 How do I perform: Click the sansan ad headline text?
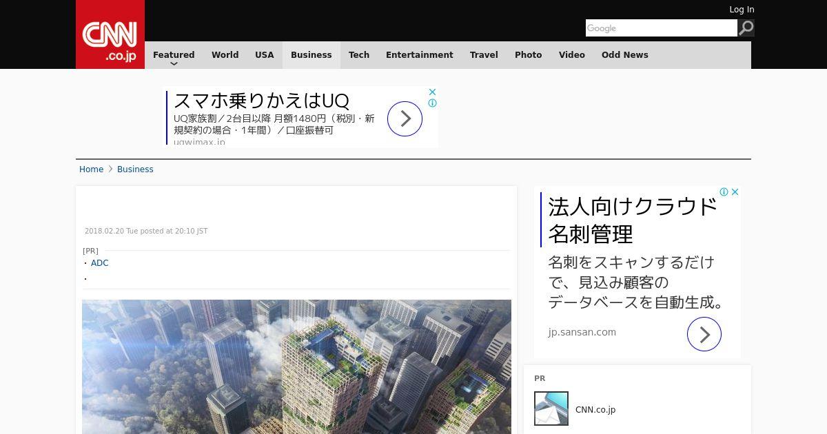pos(633,220)
